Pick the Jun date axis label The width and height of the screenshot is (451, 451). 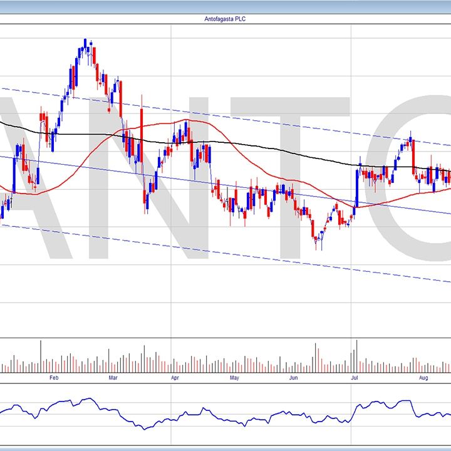click(294, 378)
